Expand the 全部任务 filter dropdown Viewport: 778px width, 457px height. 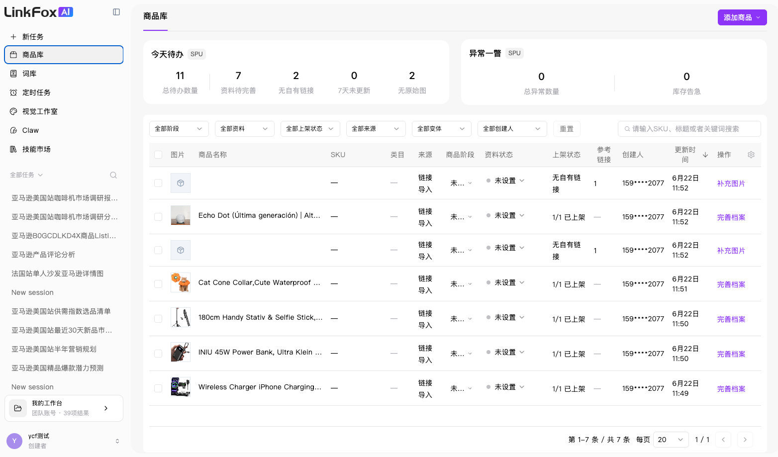26,175
